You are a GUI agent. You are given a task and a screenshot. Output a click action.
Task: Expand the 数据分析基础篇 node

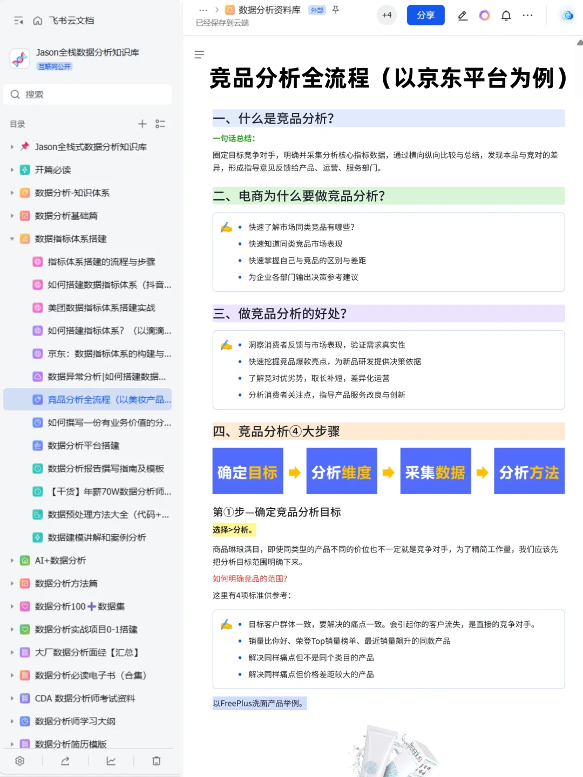pos(12,216)
